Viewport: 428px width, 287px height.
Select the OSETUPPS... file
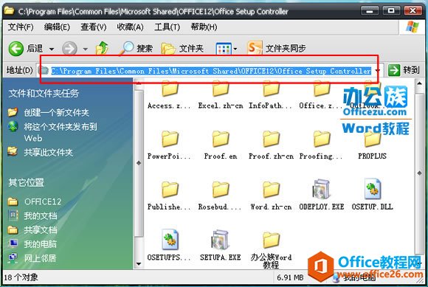tap(169, 245)
